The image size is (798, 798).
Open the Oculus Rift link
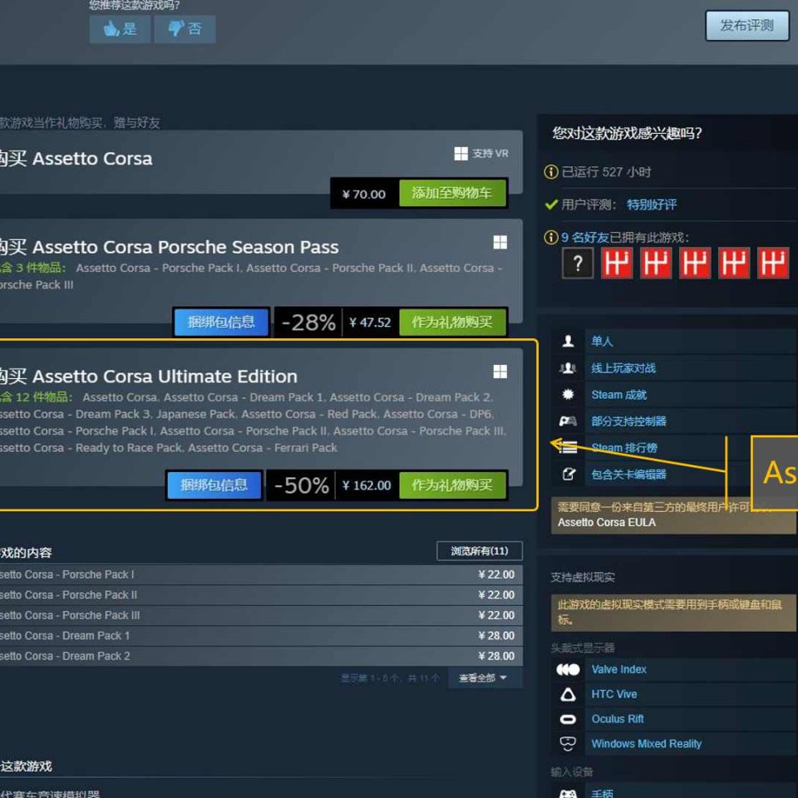click(x=618, y=719)
